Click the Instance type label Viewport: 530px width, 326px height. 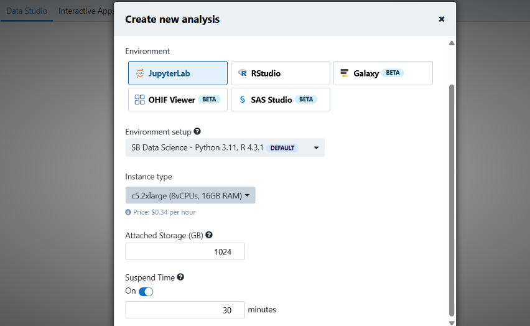pyautogui.click(x=149, y=177)
